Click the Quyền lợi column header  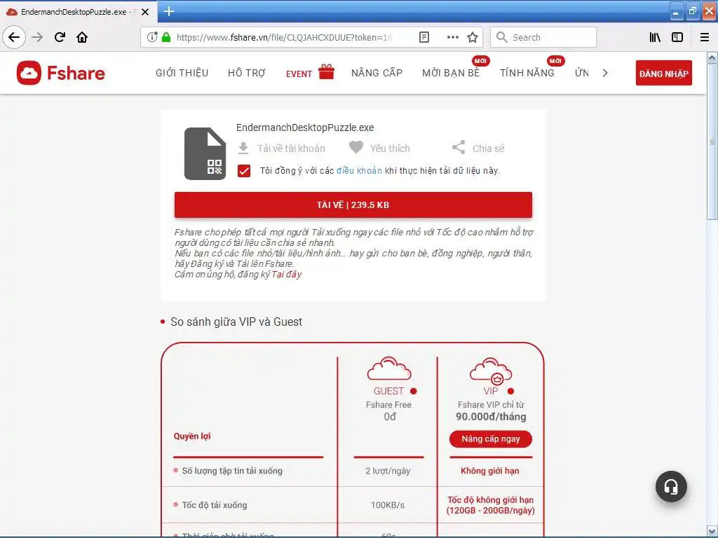[192, 436]
